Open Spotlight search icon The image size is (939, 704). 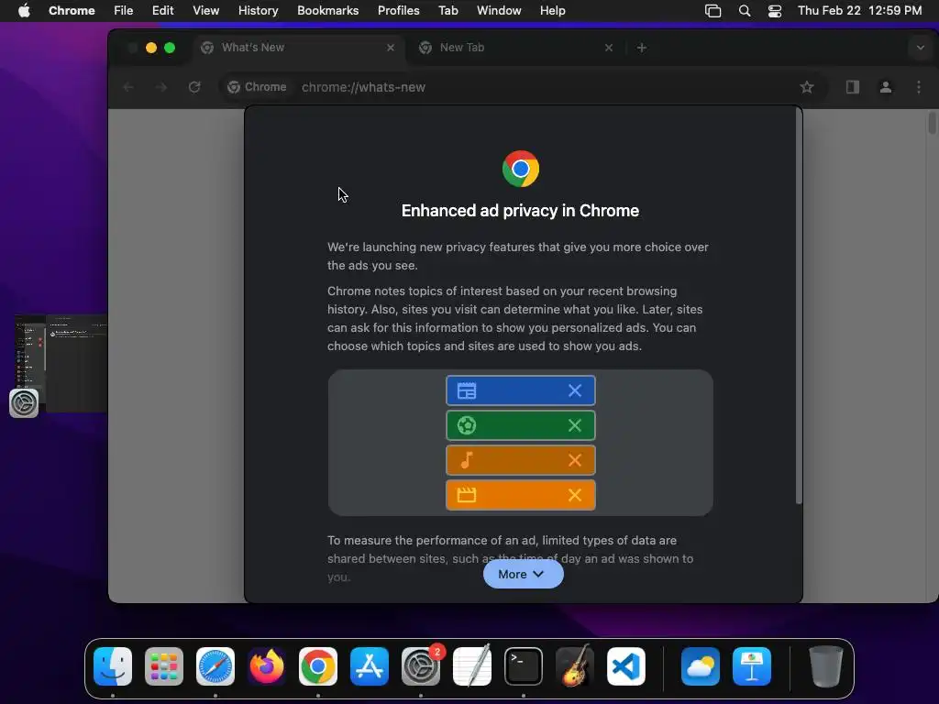click(745, 11)
